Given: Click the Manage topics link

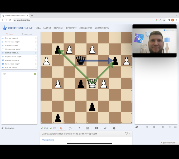Looking at the screenshot, I should [x=48, y=140].
